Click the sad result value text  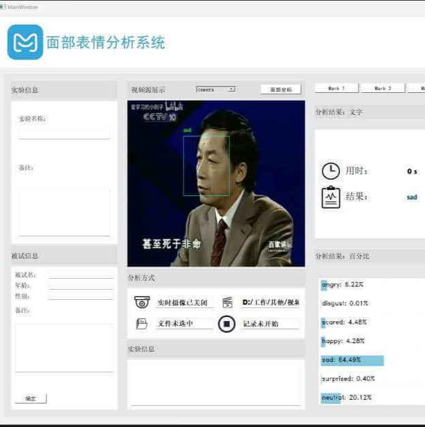(x=411, y=197)
